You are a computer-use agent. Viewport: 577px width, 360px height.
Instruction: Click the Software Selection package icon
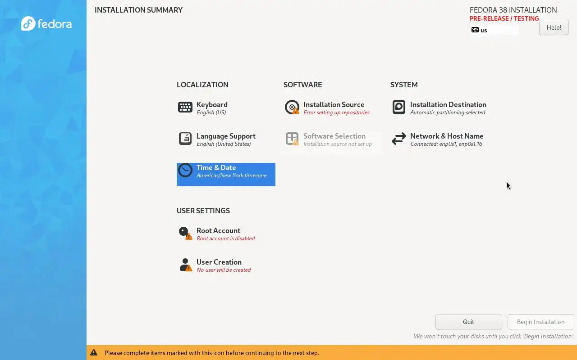click(292, 139)
